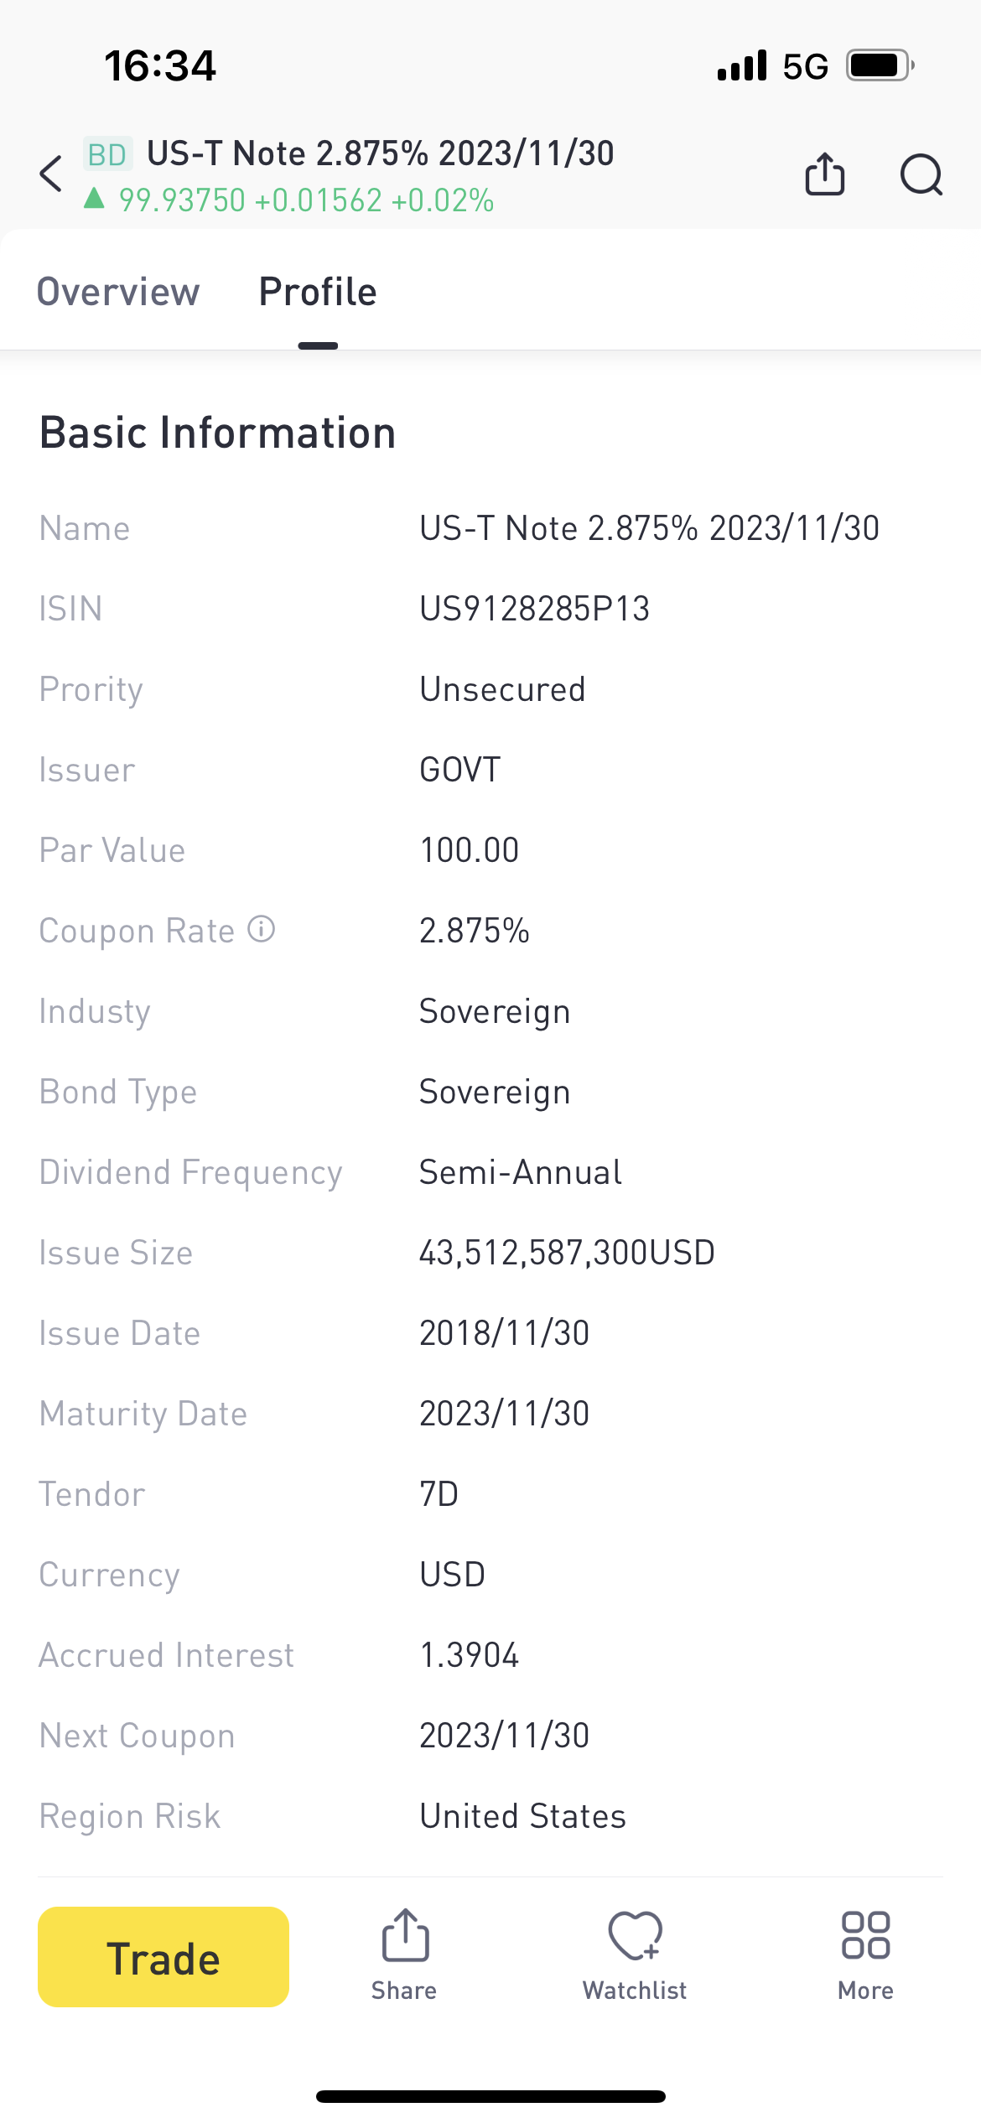Tap the green price change triangle
The image size is (981, 2123).
coord(94,200)
